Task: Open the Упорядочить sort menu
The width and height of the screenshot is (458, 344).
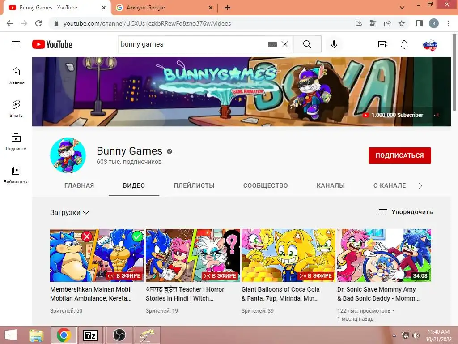Action: point(405,212)
